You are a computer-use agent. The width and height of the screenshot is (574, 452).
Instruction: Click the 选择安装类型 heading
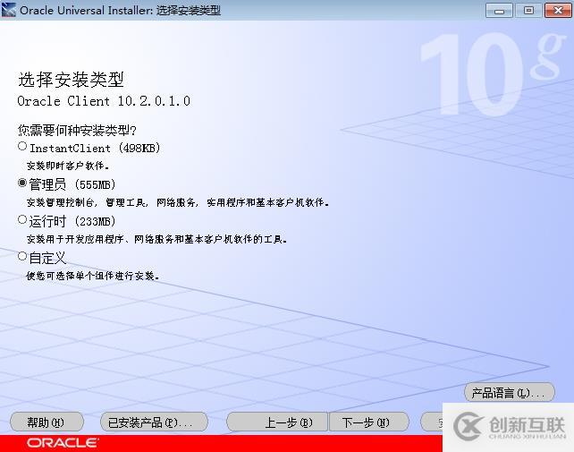point(71,80)
